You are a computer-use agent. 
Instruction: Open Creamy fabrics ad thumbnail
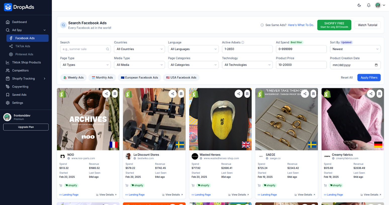click(353, 119)
